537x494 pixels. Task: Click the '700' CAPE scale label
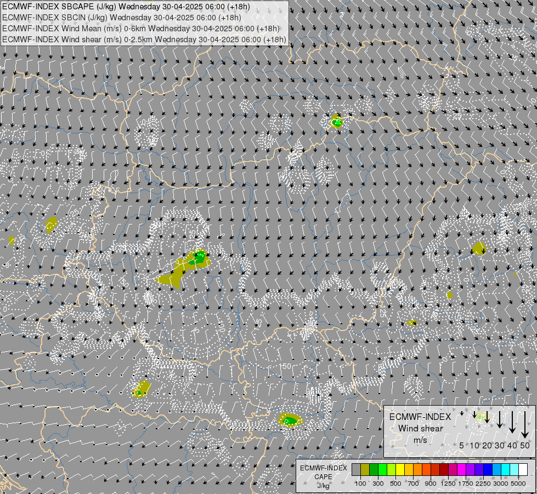click(414, 484)
